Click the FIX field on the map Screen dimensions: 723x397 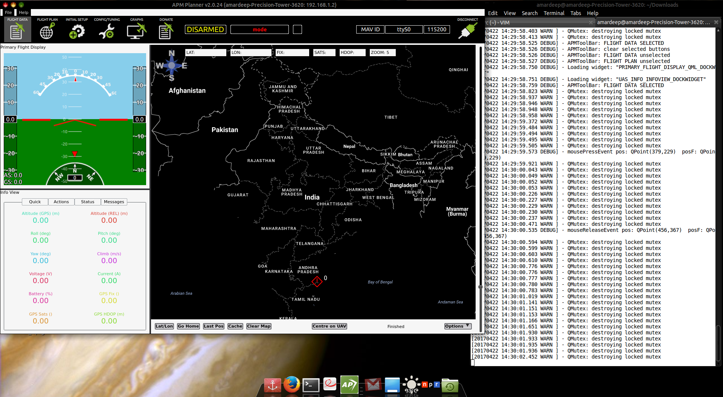[x=292, y=52]
